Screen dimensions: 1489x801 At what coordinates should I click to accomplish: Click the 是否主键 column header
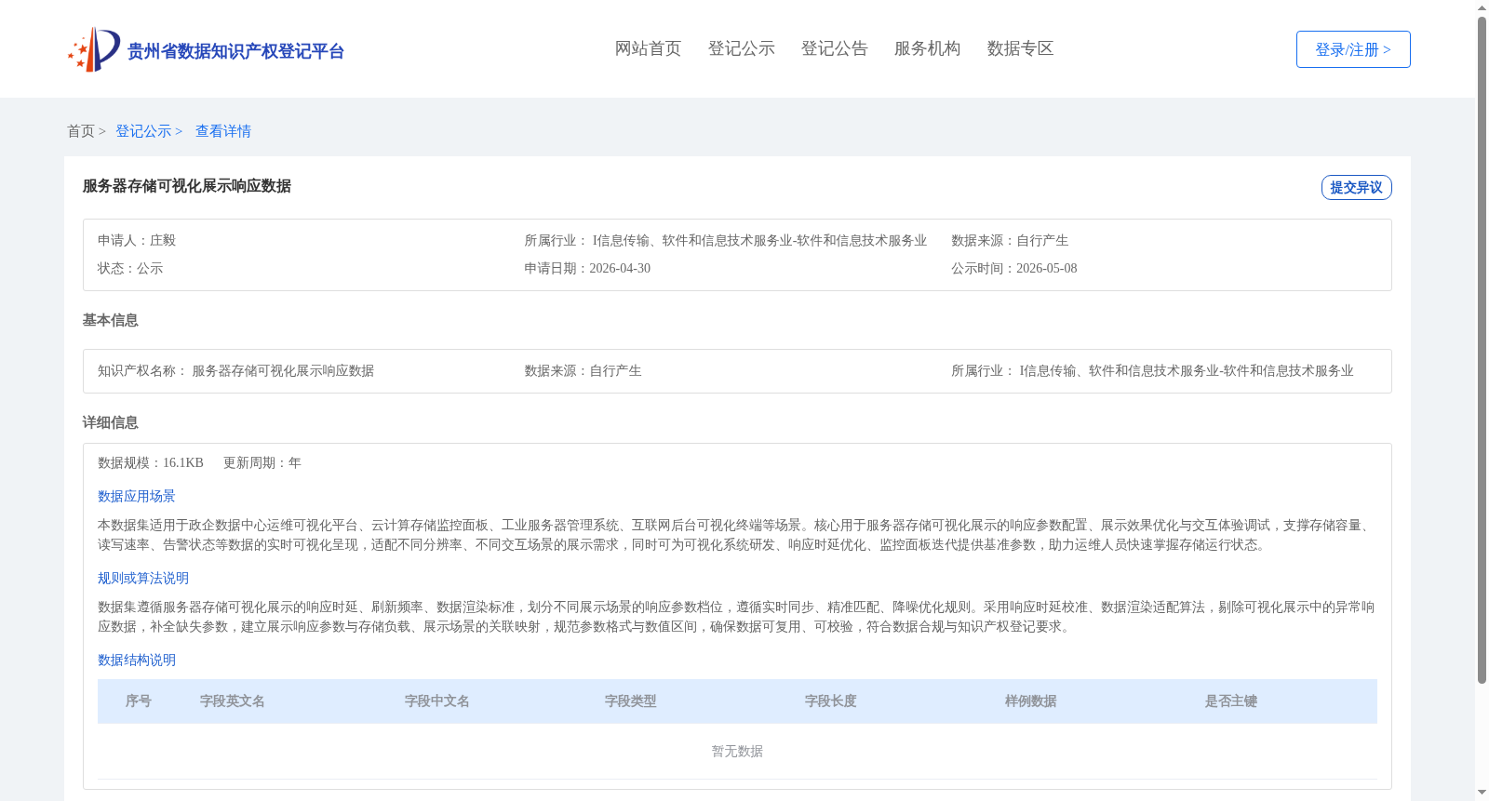pos(1231,701)
